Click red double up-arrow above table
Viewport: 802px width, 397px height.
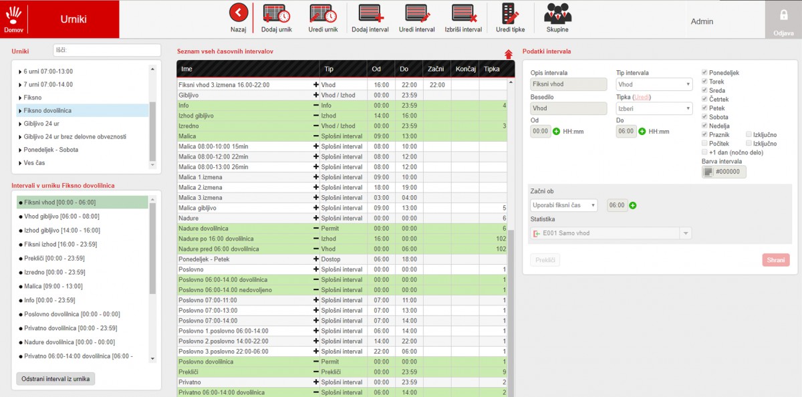point(508,54)
